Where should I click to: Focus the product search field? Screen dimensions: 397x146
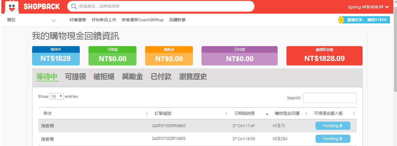161,6
